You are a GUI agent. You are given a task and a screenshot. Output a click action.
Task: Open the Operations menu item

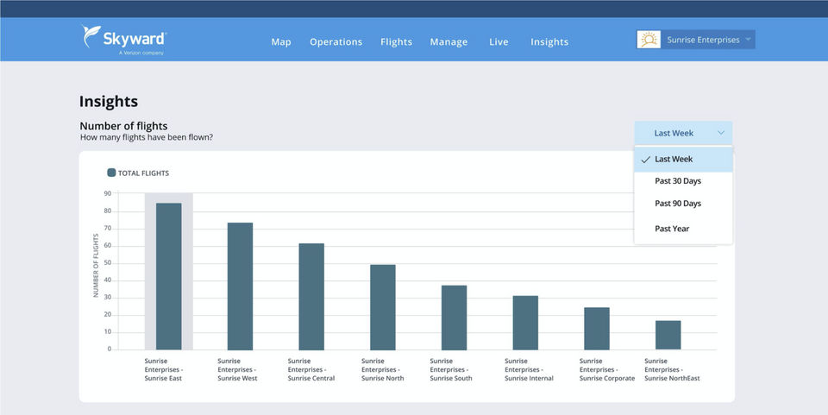pos(336,41)
